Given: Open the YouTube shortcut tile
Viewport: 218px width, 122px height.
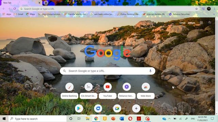Looking at the screenshot, I should [108, 90].
